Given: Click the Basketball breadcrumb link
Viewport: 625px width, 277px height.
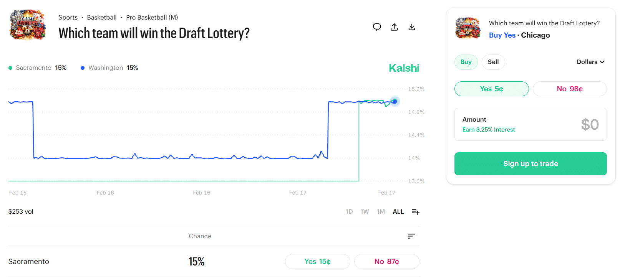Looking at the screenshot, I should pos(102,18).
